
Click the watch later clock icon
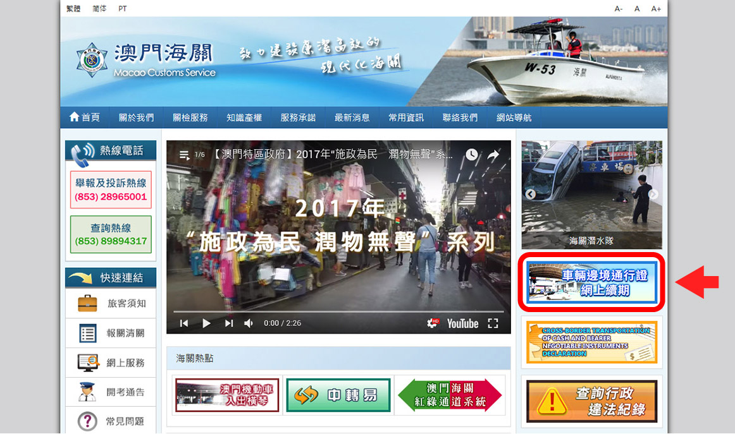472,155
